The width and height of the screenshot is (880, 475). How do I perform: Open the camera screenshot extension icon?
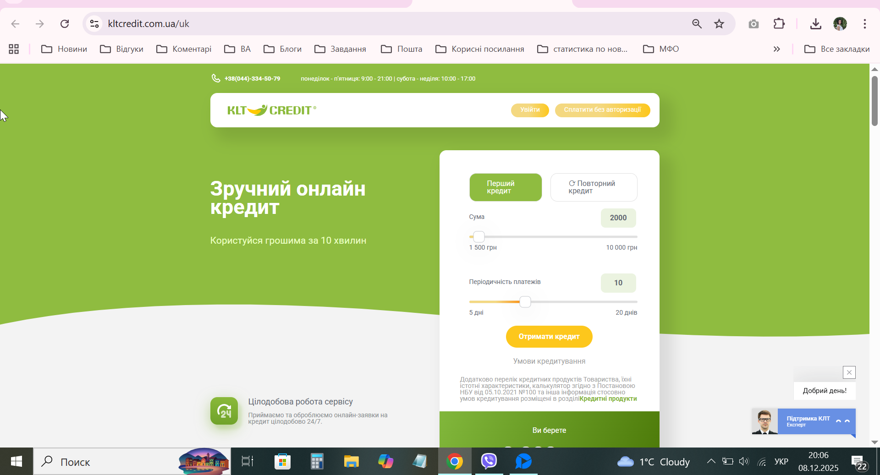tap(753, 24)
